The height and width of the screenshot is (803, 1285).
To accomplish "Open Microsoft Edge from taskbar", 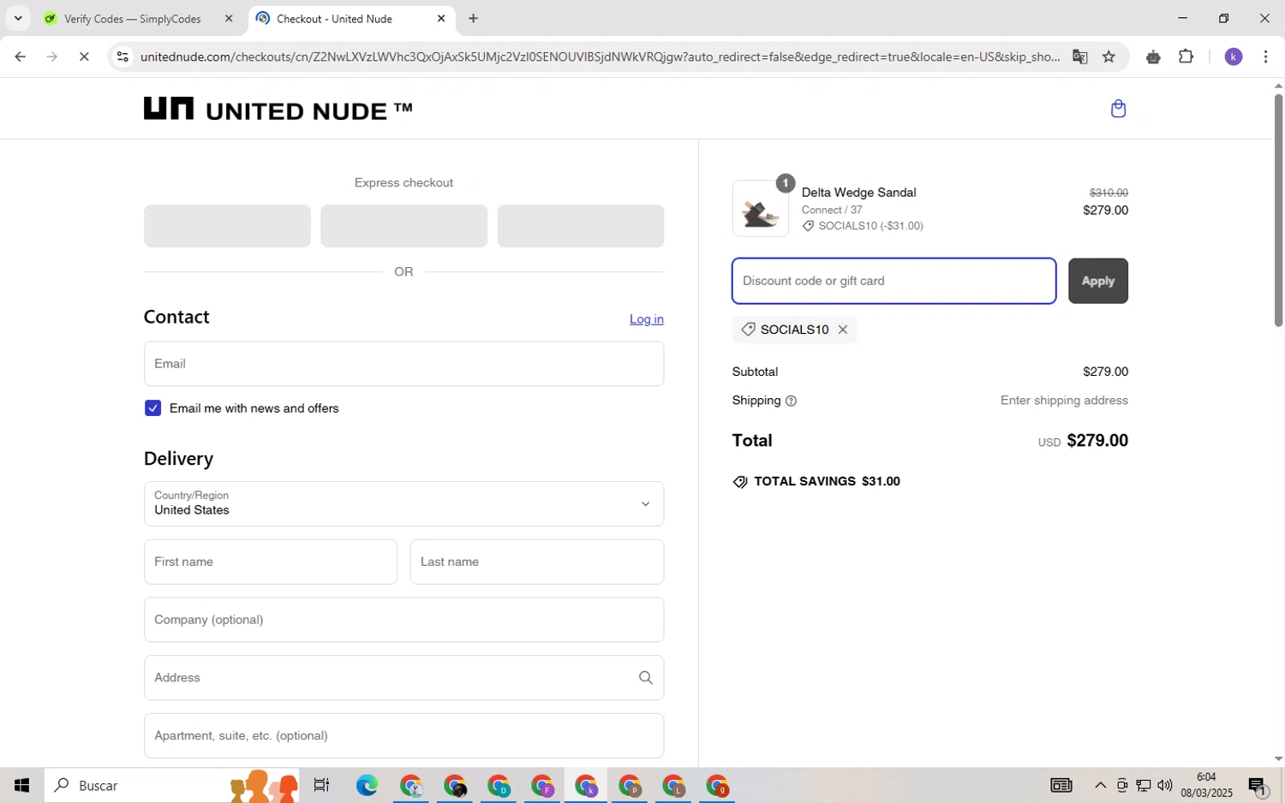I will [367, 785].
